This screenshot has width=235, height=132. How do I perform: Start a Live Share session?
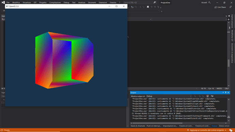220,7
